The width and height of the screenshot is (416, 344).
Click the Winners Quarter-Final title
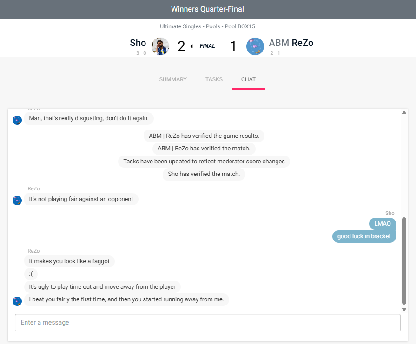coord(207,9)
